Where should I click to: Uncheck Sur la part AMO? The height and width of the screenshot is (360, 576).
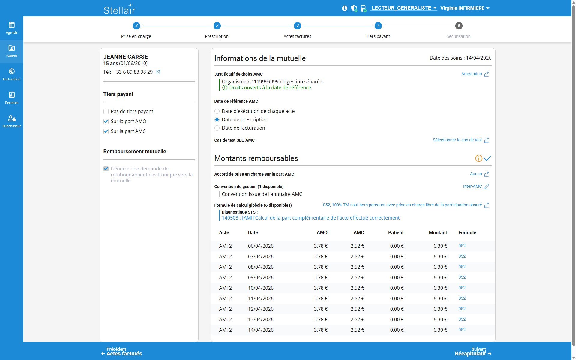[x=106, y=121]
